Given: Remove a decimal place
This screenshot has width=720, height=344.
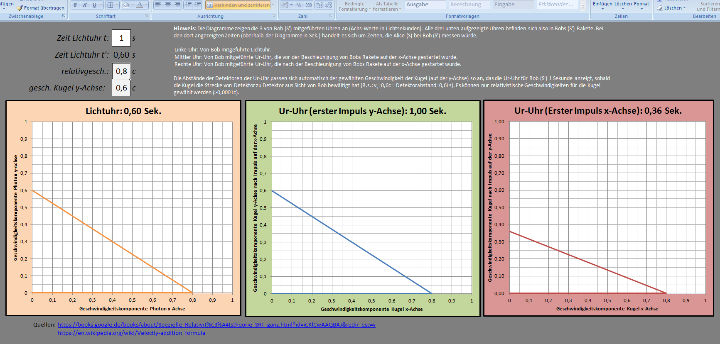Looking at the screenshot, I should coord(329,5).
